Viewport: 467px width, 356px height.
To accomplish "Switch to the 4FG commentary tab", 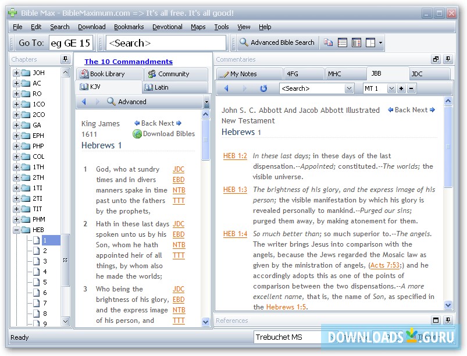I will click(x=303, y=74).
